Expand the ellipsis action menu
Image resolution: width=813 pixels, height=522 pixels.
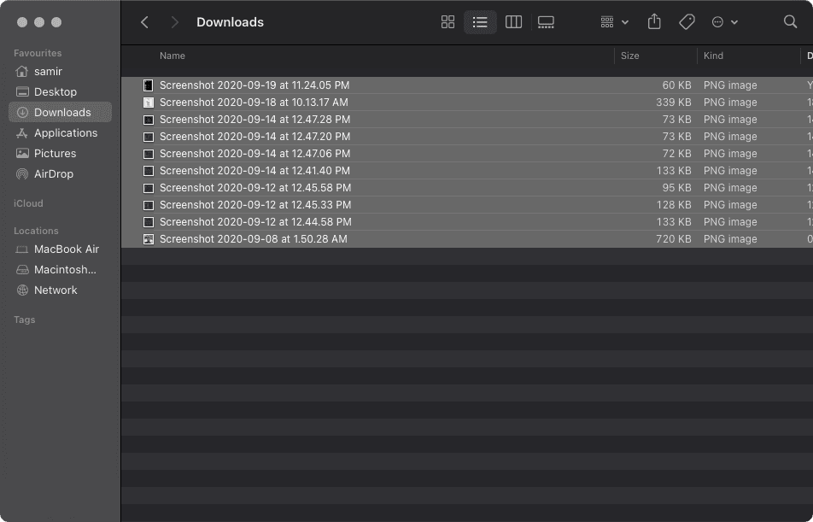724,22
